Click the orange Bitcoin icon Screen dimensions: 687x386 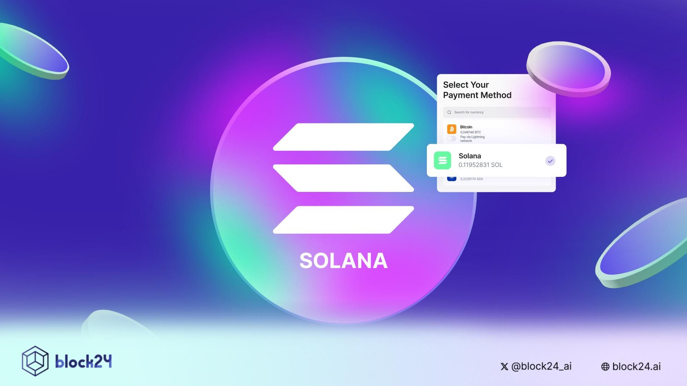(452, 129)
